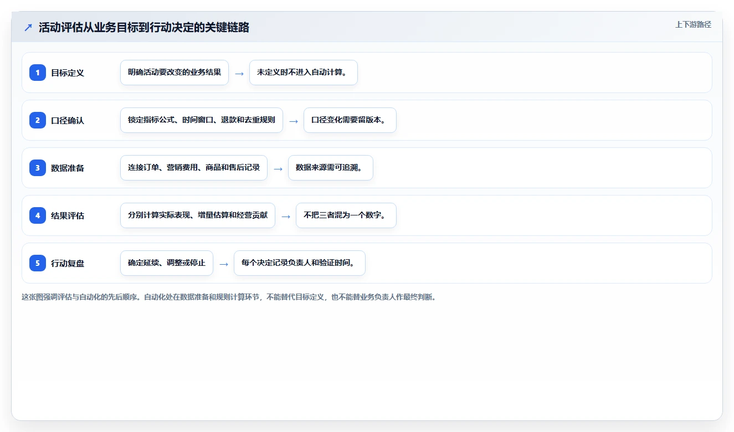Select the card 连接订单、营销费用、商品和售后记录

point(194,168)
